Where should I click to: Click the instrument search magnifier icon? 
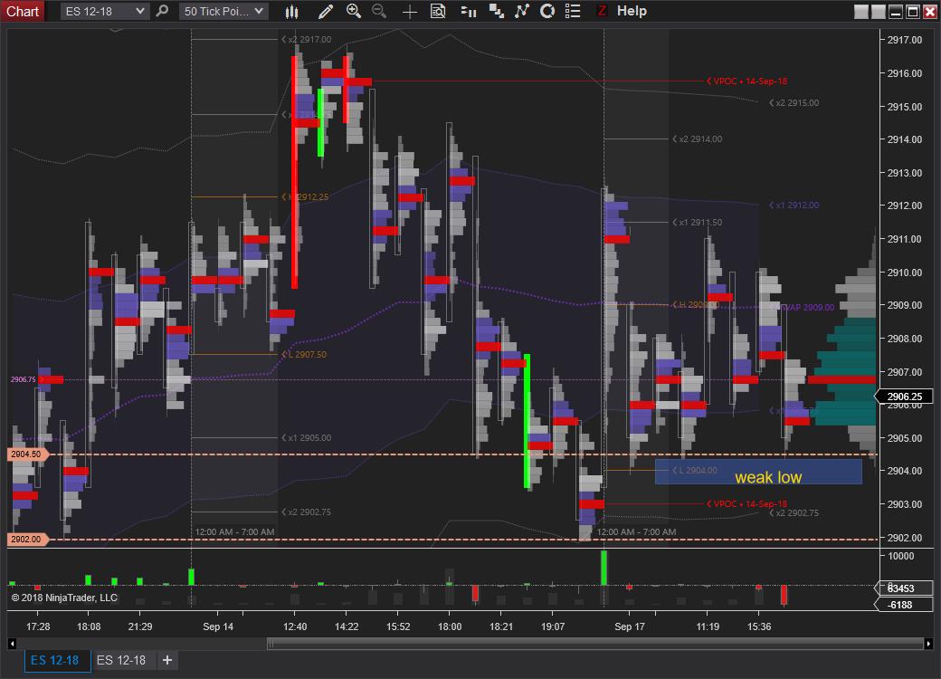point(162,11)
